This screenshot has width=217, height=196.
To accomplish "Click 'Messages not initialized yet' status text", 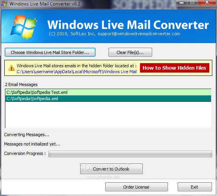I will coord(32,144).
